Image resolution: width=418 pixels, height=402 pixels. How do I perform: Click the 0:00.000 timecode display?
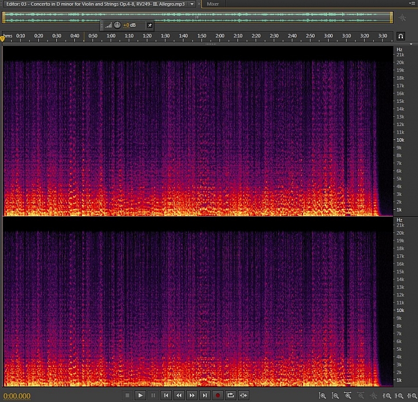coord(17,396)
